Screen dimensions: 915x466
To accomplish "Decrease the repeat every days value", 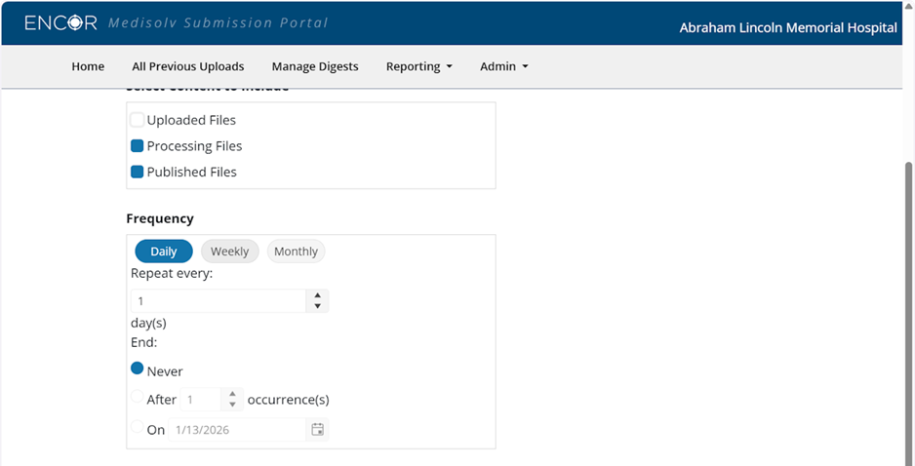I will [x=317, y=306].
